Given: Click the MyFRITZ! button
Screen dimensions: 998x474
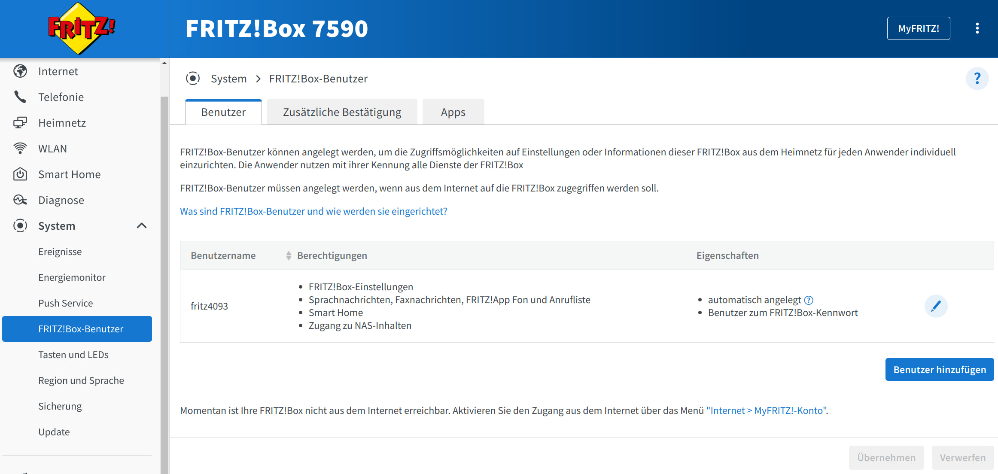Looking at the screenshot, I should point(918,28).
